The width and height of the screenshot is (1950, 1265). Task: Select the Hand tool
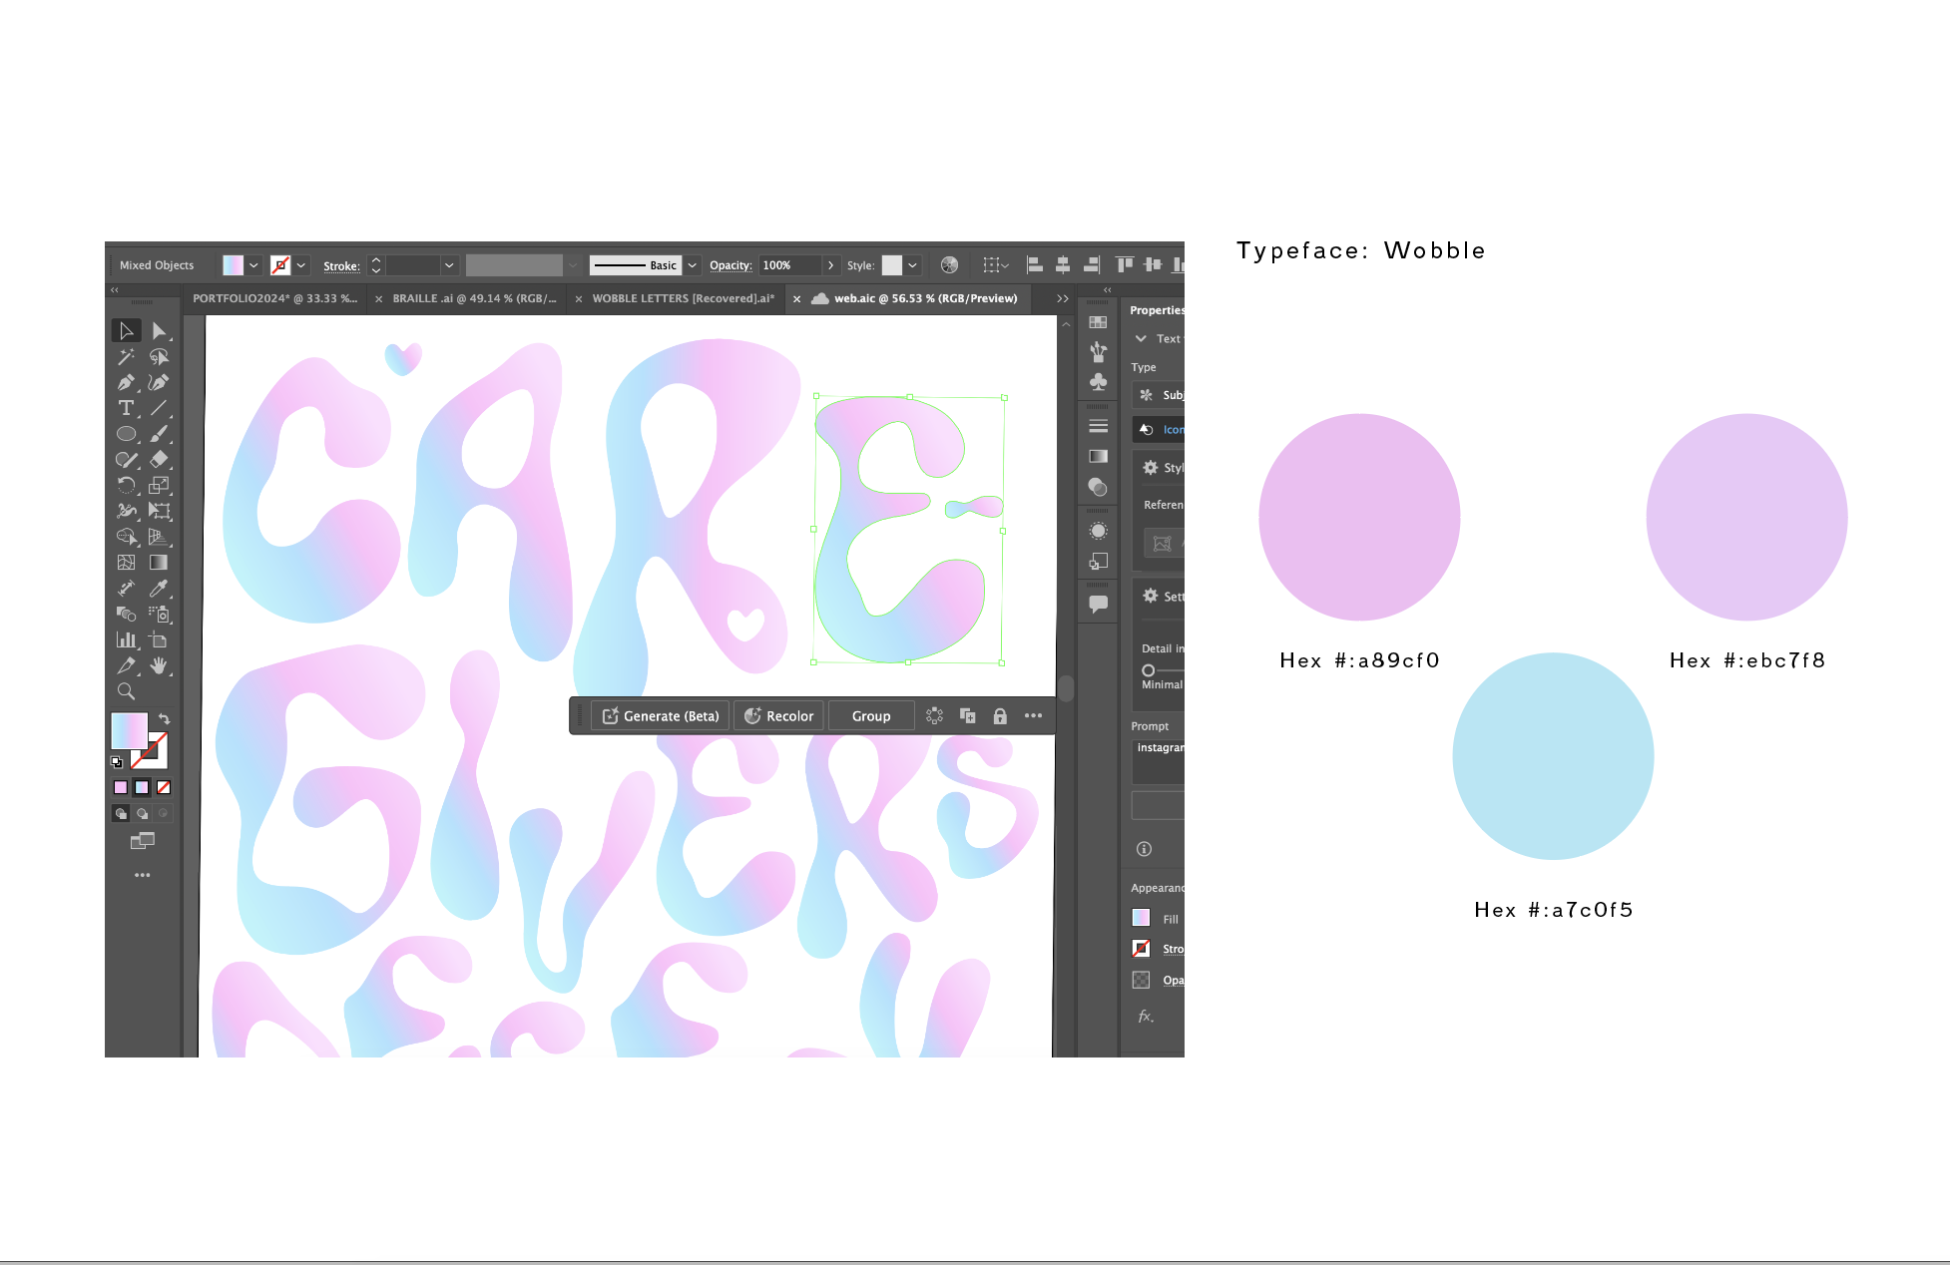point(159,665)
